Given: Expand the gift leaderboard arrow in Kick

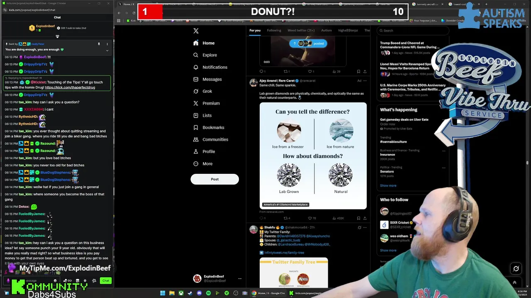Looking at the screenshot, I should coord(57,36).
